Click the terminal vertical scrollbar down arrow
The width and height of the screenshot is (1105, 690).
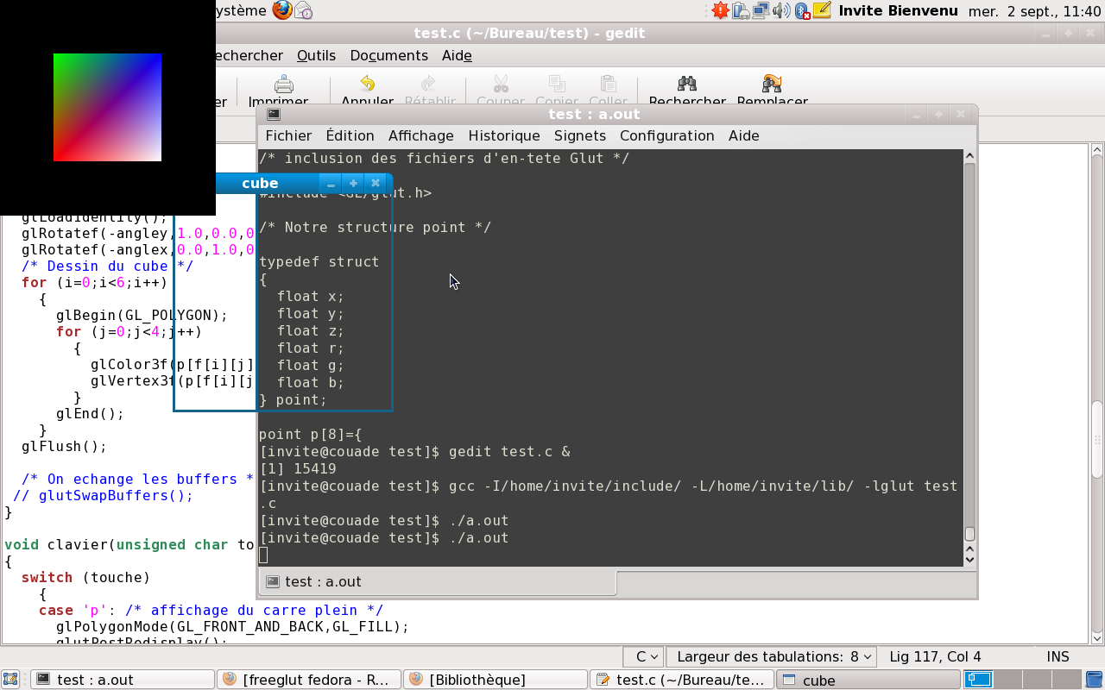[x=969, y=559]
